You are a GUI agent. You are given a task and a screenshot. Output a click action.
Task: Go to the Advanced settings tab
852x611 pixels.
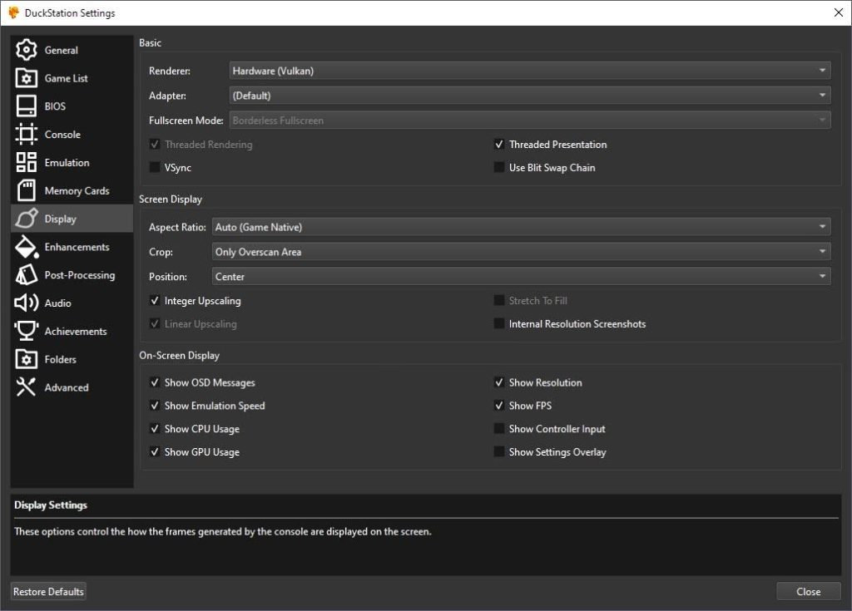66,387
